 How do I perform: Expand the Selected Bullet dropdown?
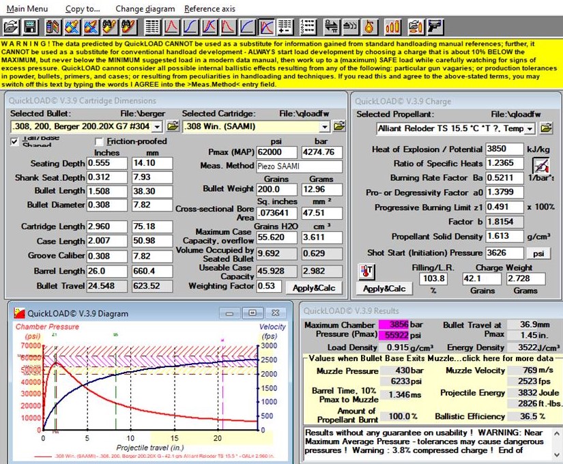[x=158, y=126]
